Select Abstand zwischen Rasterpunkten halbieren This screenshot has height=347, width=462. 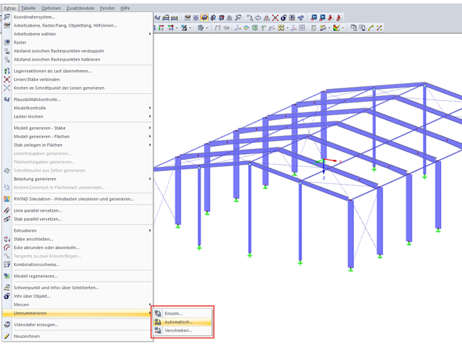click(77, 59)
